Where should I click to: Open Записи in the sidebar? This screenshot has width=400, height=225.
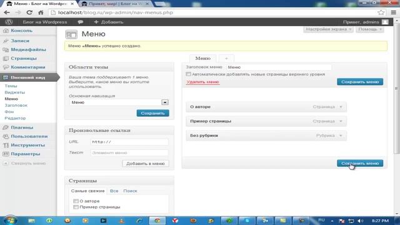click(20, 41)
